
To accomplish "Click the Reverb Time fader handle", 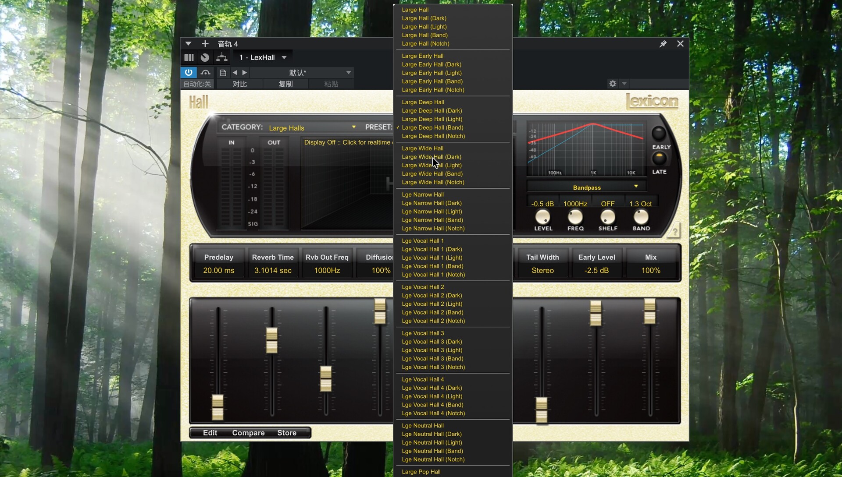I will tap(272, 340).
